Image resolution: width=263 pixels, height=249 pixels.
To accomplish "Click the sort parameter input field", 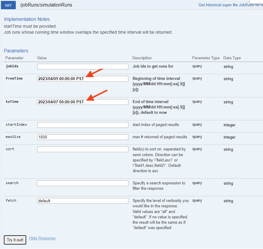I will (x=83, y=149).
